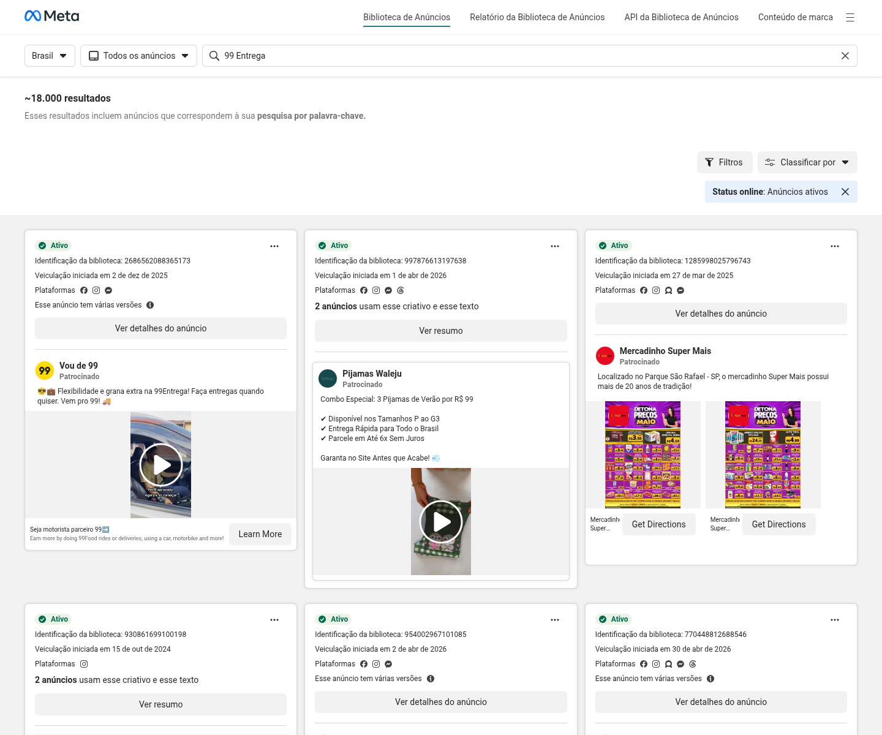View ad details for ad 770448812688546
This screenshot has width=882, height=735.
[721, 702]
